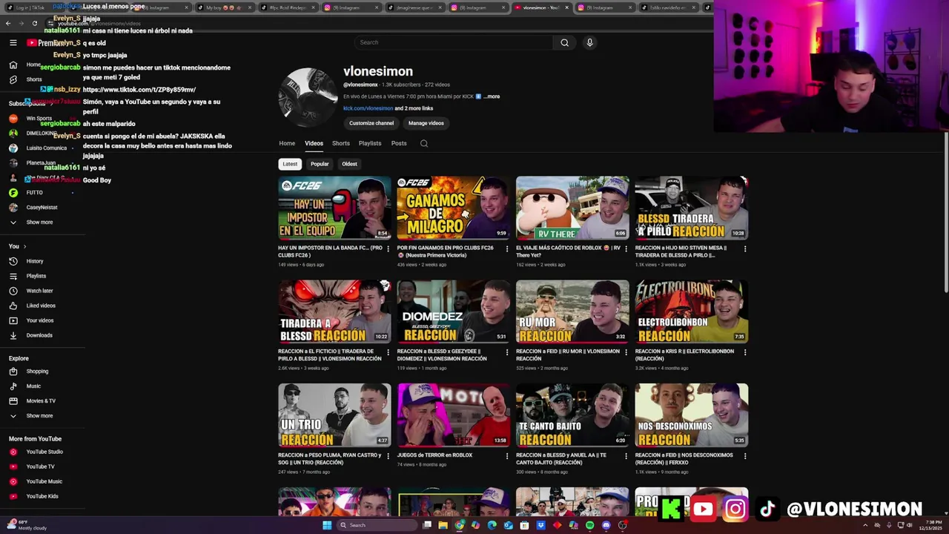This screenshot has width=949, height=534.
Task: Play the TE CANTO BAJITO video thumbnail
Action: (572, 415)
